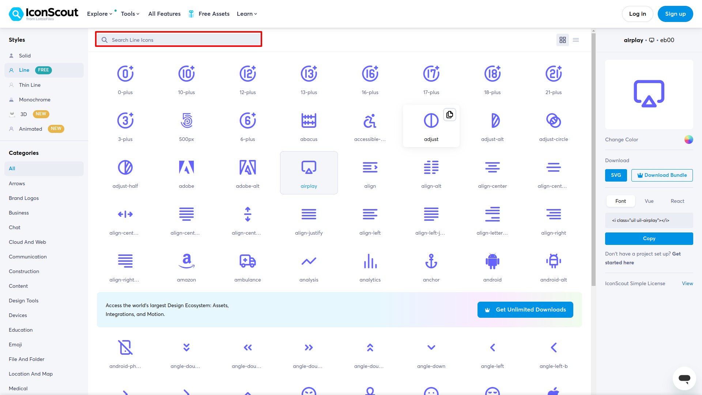Expand the Learn menu
The width and height of the screenshot is (702, 395).
tap(247, 14)
